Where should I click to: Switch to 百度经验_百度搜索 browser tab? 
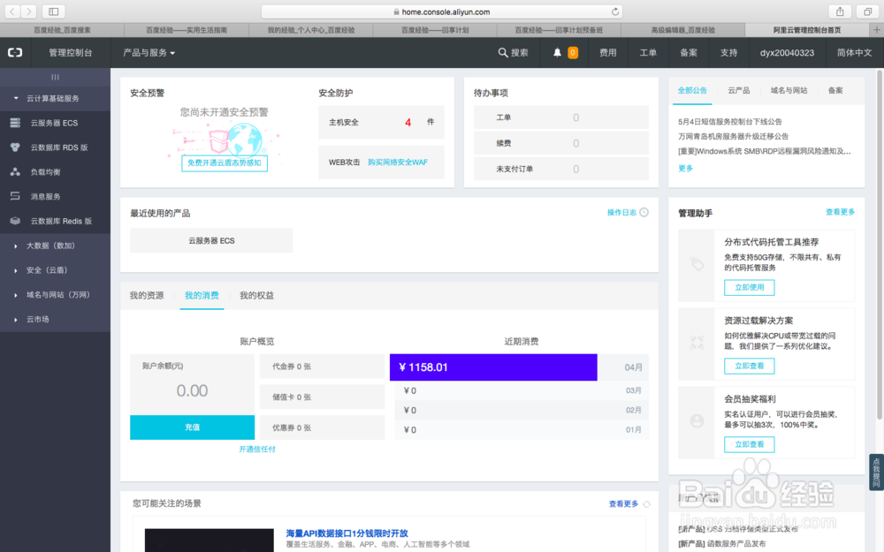(x=62, y=30)
